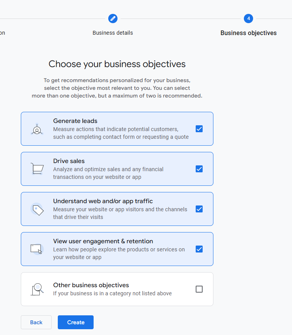292x335 pixels.
Task: Click Other business objectives title
Action: [x=91, y=285]
